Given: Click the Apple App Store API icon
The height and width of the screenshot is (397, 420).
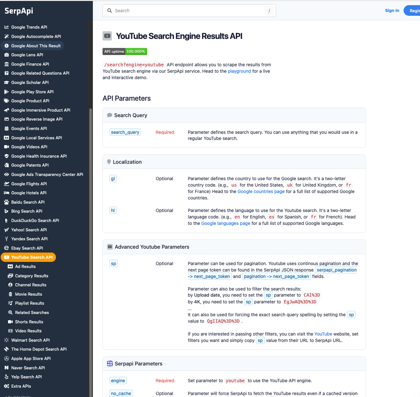Looking at the screenshot, I should (x=6, y=359).
